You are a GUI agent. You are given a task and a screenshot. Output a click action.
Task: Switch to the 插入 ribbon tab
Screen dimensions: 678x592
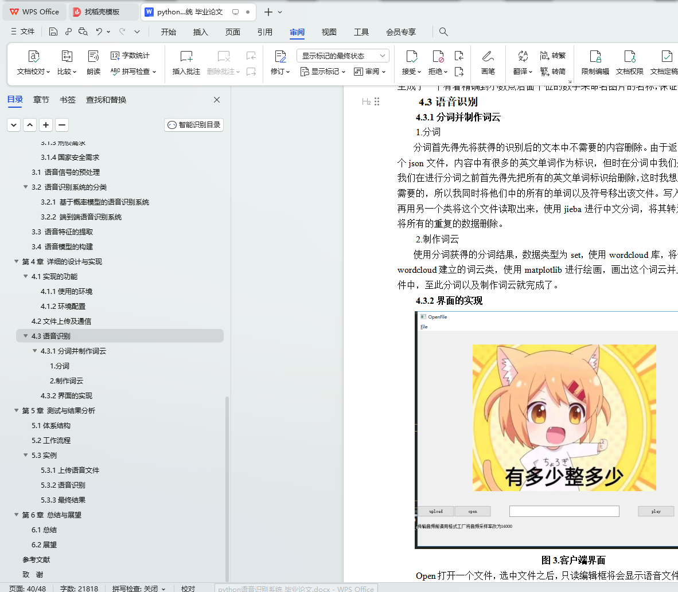click(x=201, y=32)
